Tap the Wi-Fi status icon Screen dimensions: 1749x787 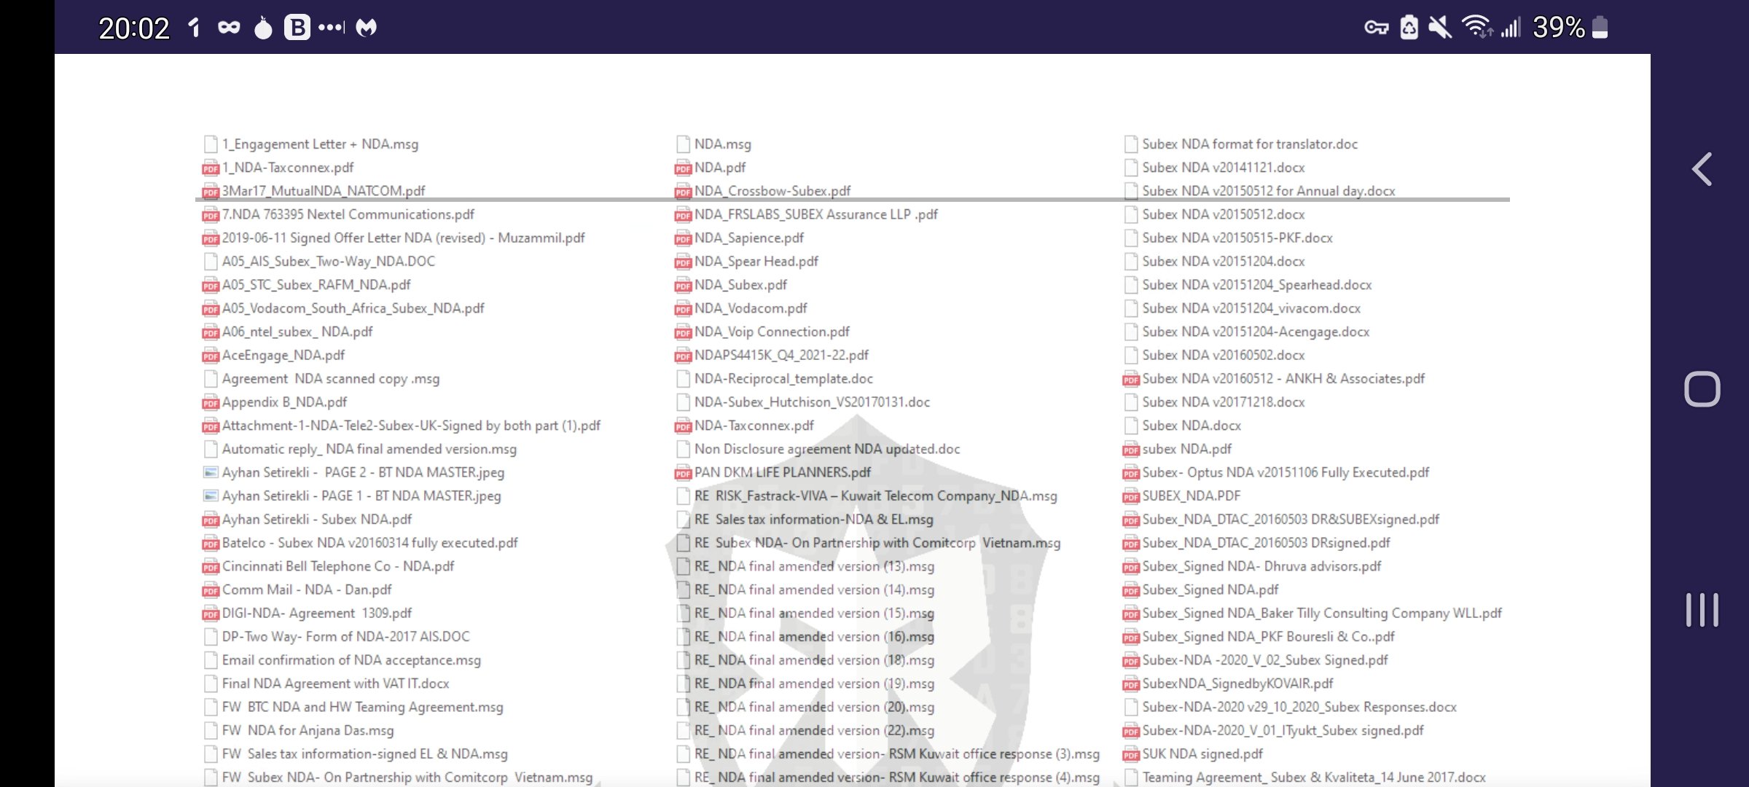coord(1476,28)
